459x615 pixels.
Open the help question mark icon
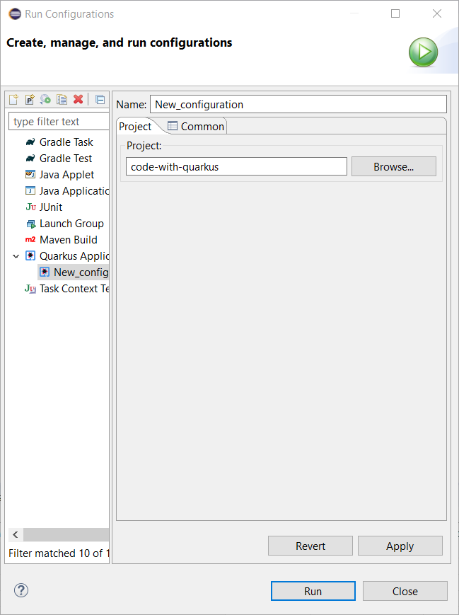click(21, 590)
